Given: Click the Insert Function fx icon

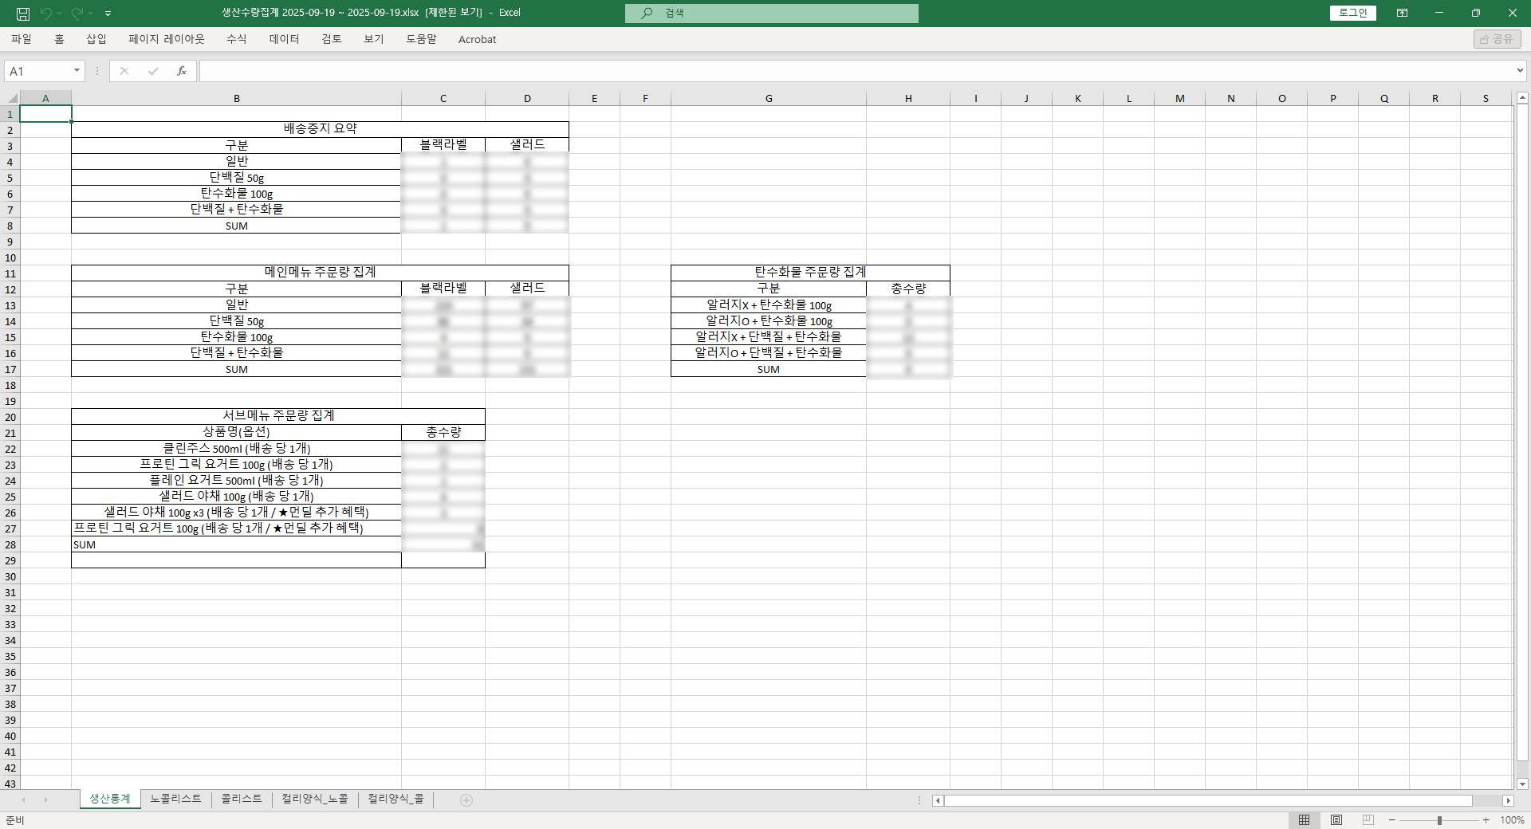Looking at the screenshot, I should [x=182, y=71].
